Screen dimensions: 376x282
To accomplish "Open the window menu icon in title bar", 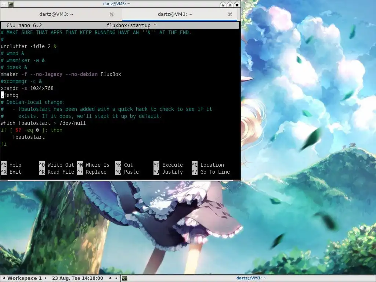I will [x=11, y=4].
